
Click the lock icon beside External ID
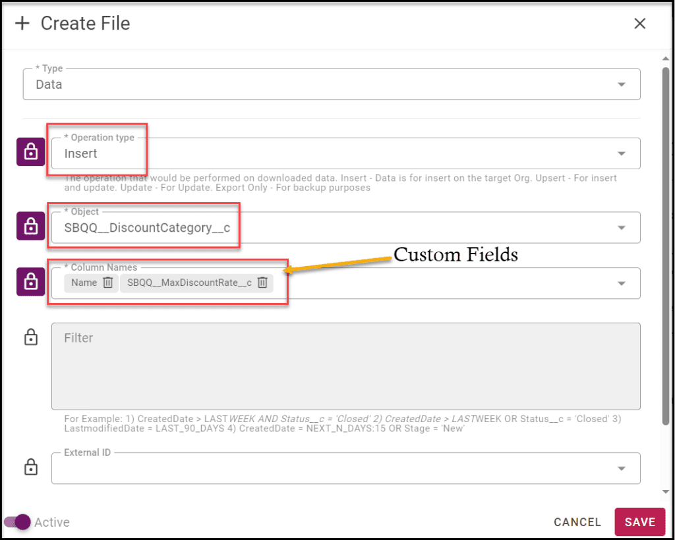(x=30, y=467)
